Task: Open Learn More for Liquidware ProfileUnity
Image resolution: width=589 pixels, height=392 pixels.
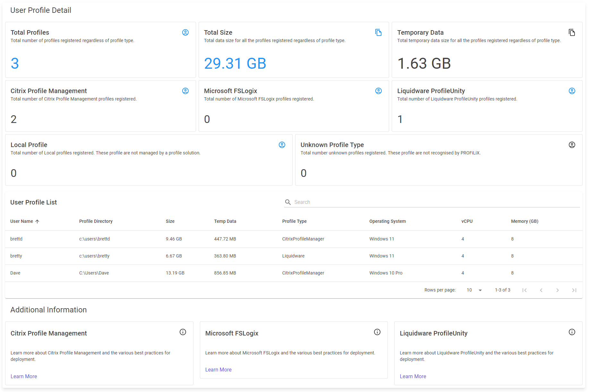Action: click(413, 376)
